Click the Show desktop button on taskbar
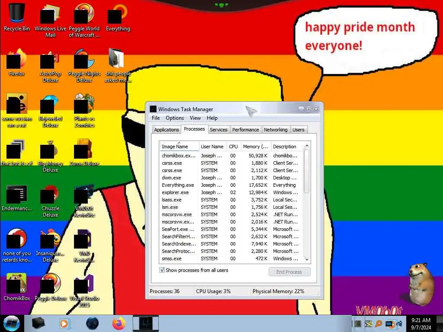 pos(440,323)
